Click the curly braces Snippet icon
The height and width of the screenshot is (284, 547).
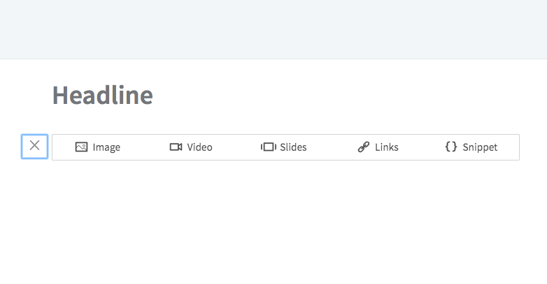pos(451,147)
